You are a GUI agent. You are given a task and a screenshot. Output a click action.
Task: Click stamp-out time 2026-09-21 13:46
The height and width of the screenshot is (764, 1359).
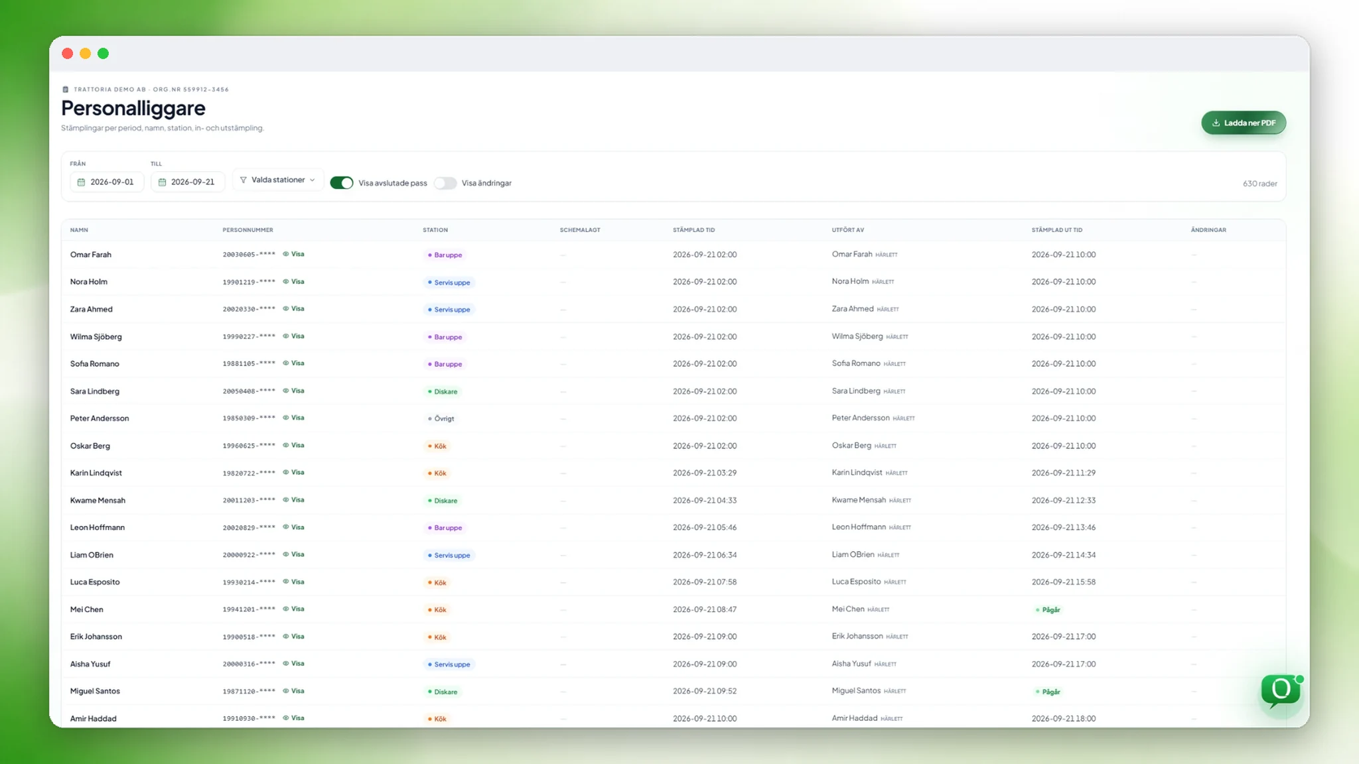(1064, 527)
